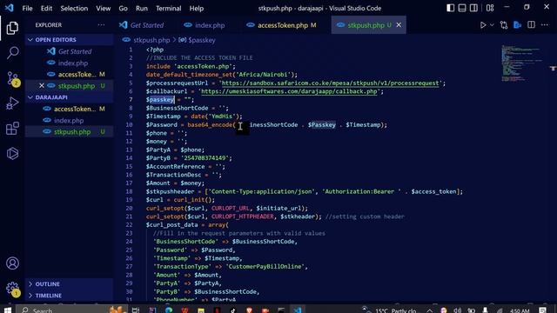Open the Help menu
Image resolution: width=557 pixels, height=313 pixels.
pyautogui.click(x=197, y=8)
